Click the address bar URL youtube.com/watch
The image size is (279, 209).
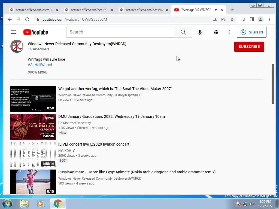[x=75, y=19]
